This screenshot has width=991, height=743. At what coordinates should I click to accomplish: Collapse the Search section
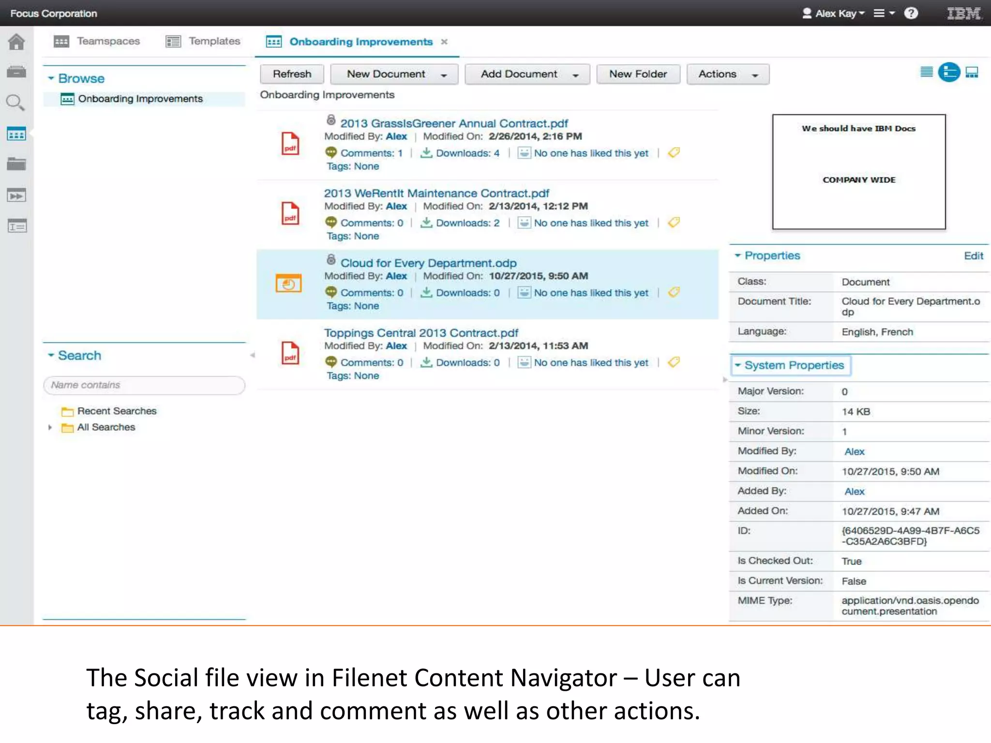tap(51, 356)
